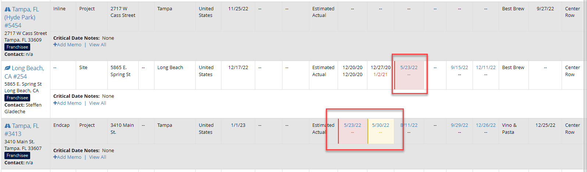Add Memo for Hyde Park #5454 row
Screen dimensions: 587x172
pyautogui.click(x=67, y=45)
